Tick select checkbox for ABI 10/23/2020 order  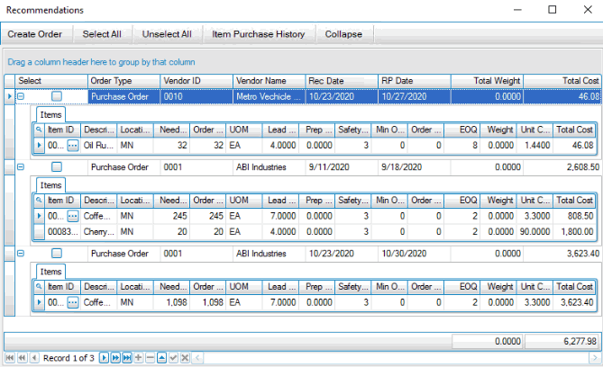click(57, 254)
